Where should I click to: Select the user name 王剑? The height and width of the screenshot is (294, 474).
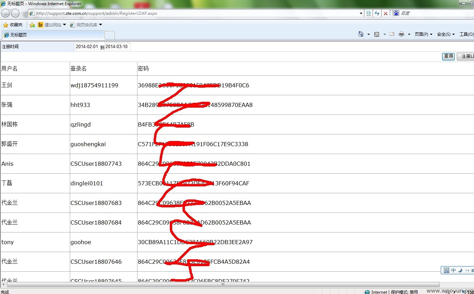[7, 85]
